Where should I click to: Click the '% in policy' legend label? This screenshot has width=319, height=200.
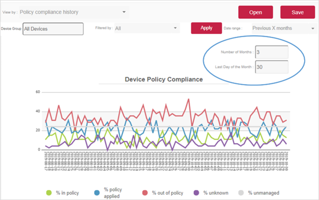(67, 193)
